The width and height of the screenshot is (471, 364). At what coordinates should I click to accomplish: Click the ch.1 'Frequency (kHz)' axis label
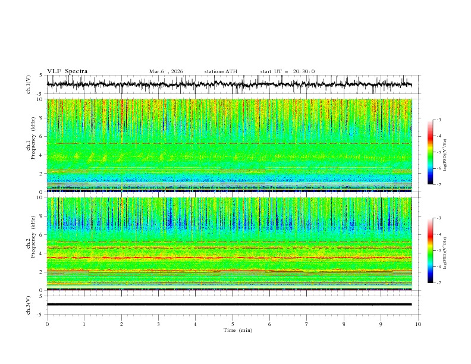point(33,137)
